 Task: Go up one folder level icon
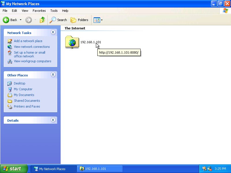coord(42,20)
